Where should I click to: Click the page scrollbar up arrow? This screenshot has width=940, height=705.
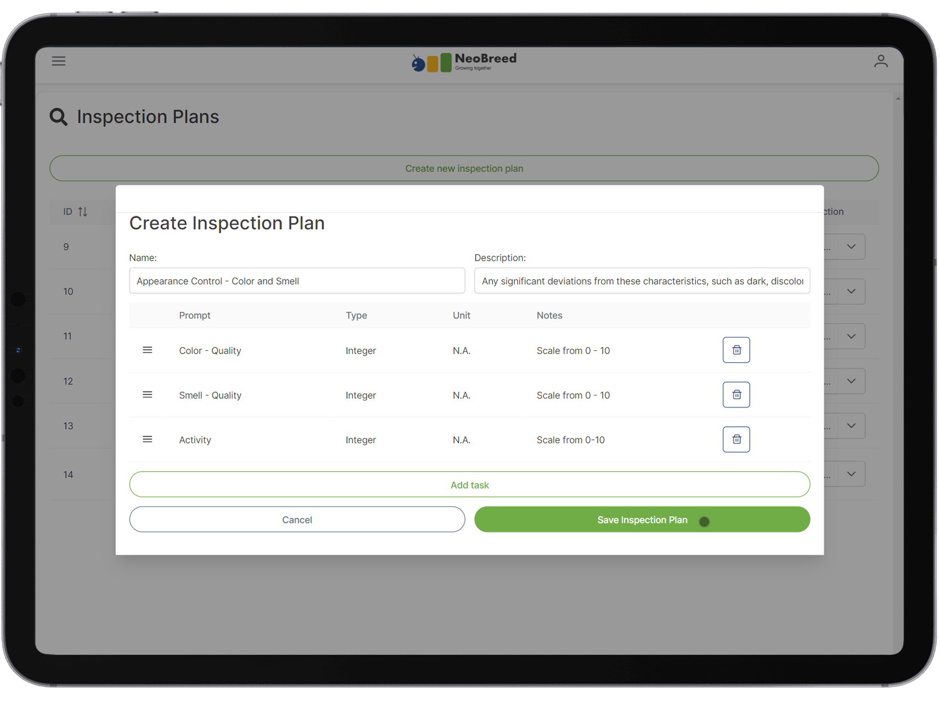tap(898, 99)
